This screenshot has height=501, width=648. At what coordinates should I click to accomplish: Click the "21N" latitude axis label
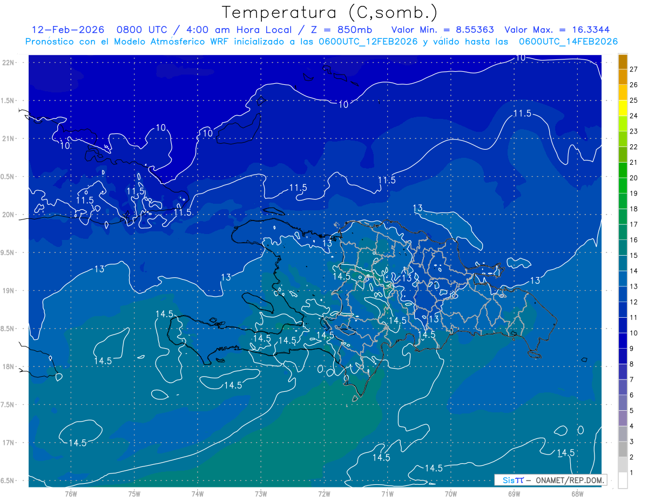(x=9, y=139)
